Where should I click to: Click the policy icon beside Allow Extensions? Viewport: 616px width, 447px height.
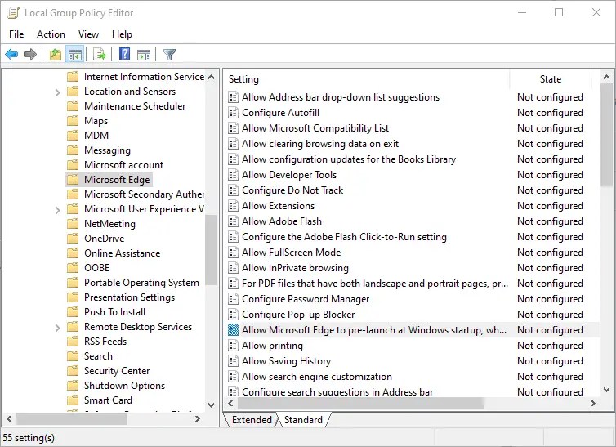pyautogui.click(x=233, y=206)
